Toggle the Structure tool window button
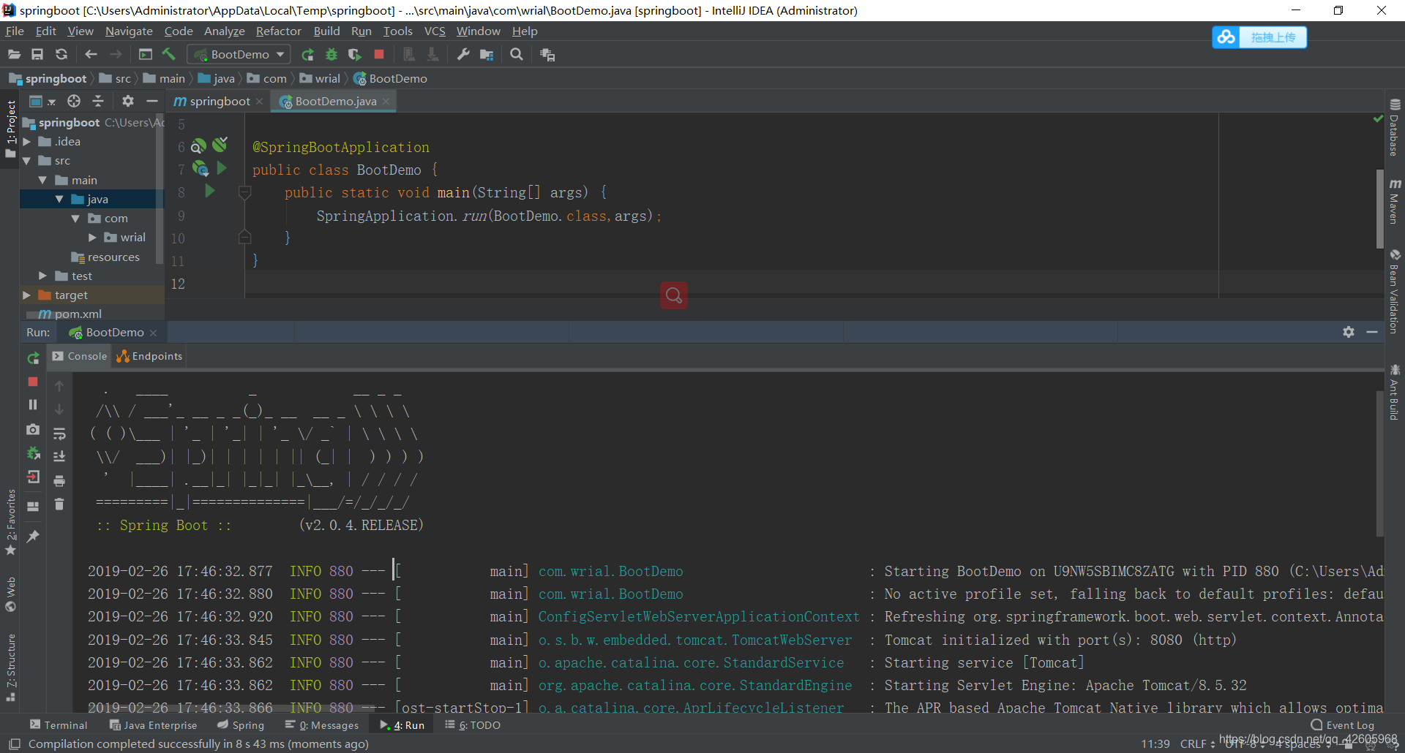 10,667
